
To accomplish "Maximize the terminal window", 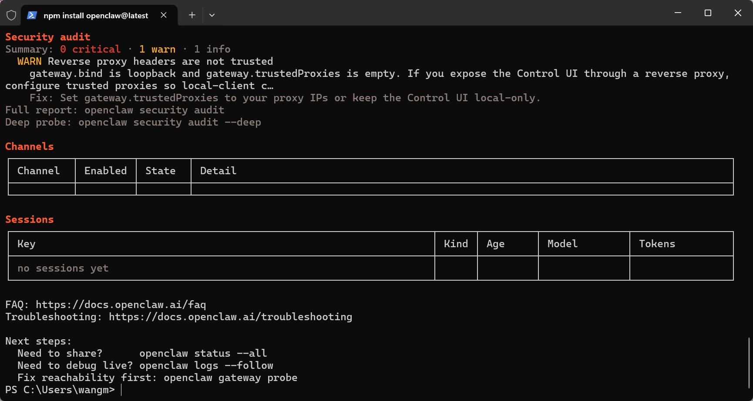I will (x=708, y=13).
